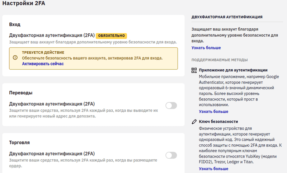This screenshot has width=287, height=173.
Task: Enable the 2FA toggle under Переводы
Action: (x=171, y=106)
